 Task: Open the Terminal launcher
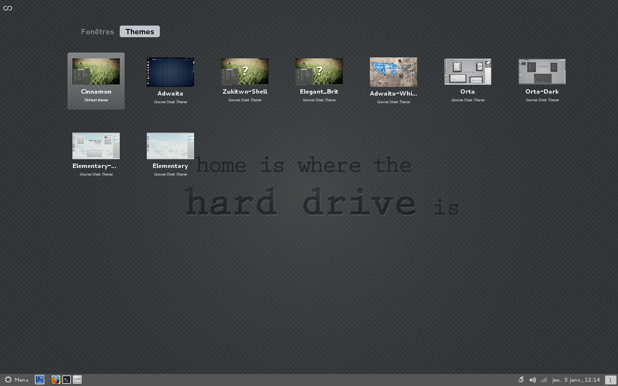67,380
